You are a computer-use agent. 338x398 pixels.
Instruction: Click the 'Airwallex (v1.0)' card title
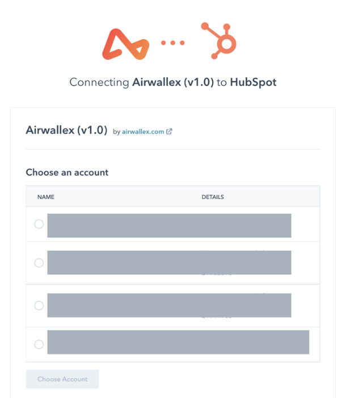(x=66, y=130)
